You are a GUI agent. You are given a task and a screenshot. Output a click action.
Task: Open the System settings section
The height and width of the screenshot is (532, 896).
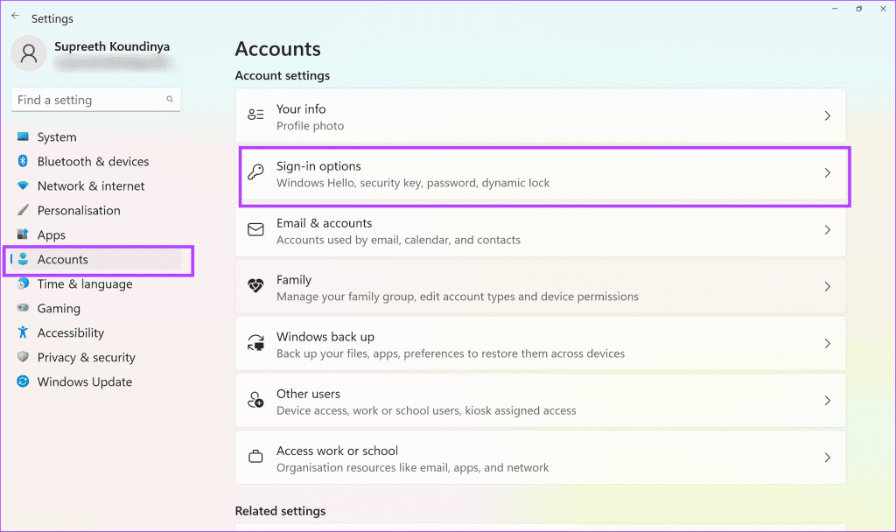click(x=57, y=137)
